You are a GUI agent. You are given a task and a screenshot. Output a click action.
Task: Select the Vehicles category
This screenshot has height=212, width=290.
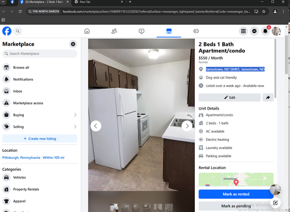tap(39, 177)
